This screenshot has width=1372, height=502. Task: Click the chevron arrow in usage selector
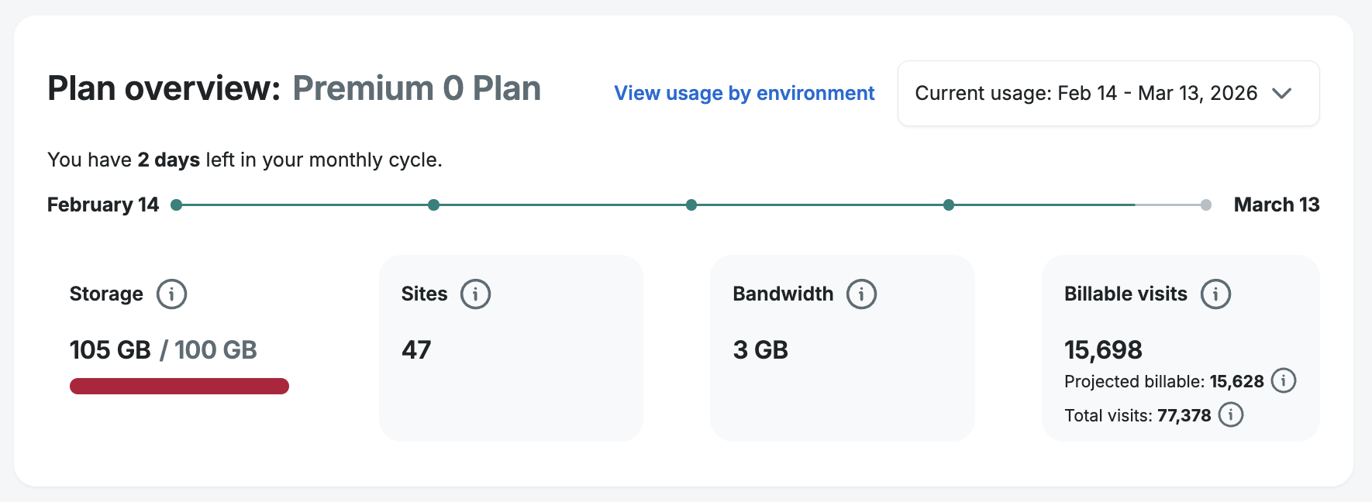point(1282,94)
